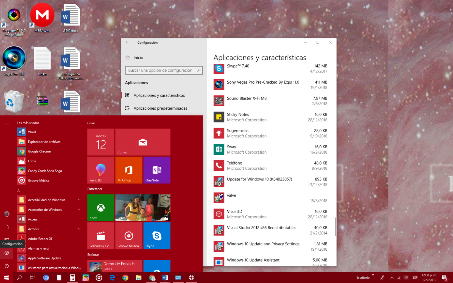Open the Correo mail tile
453x283 pixels.
click(x=143, y=142)
